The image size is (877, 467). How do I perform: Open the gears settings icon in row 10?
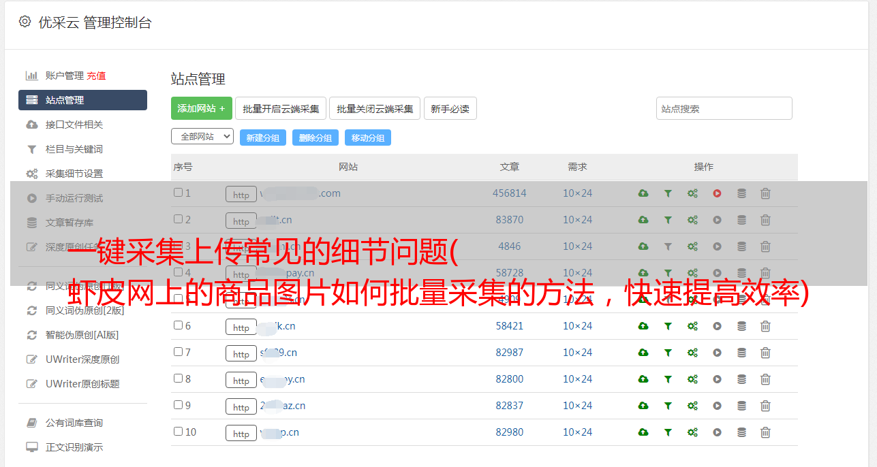pyautogui.click(x=692, y=432)
